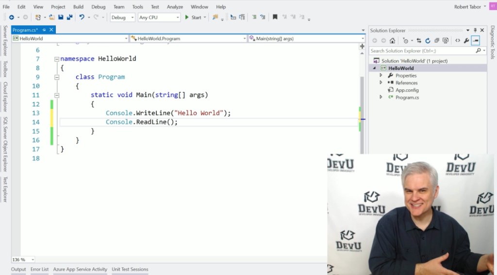Select App.config in Solution Explorer
The image size is (497, 275).
(x=407, y=90)
